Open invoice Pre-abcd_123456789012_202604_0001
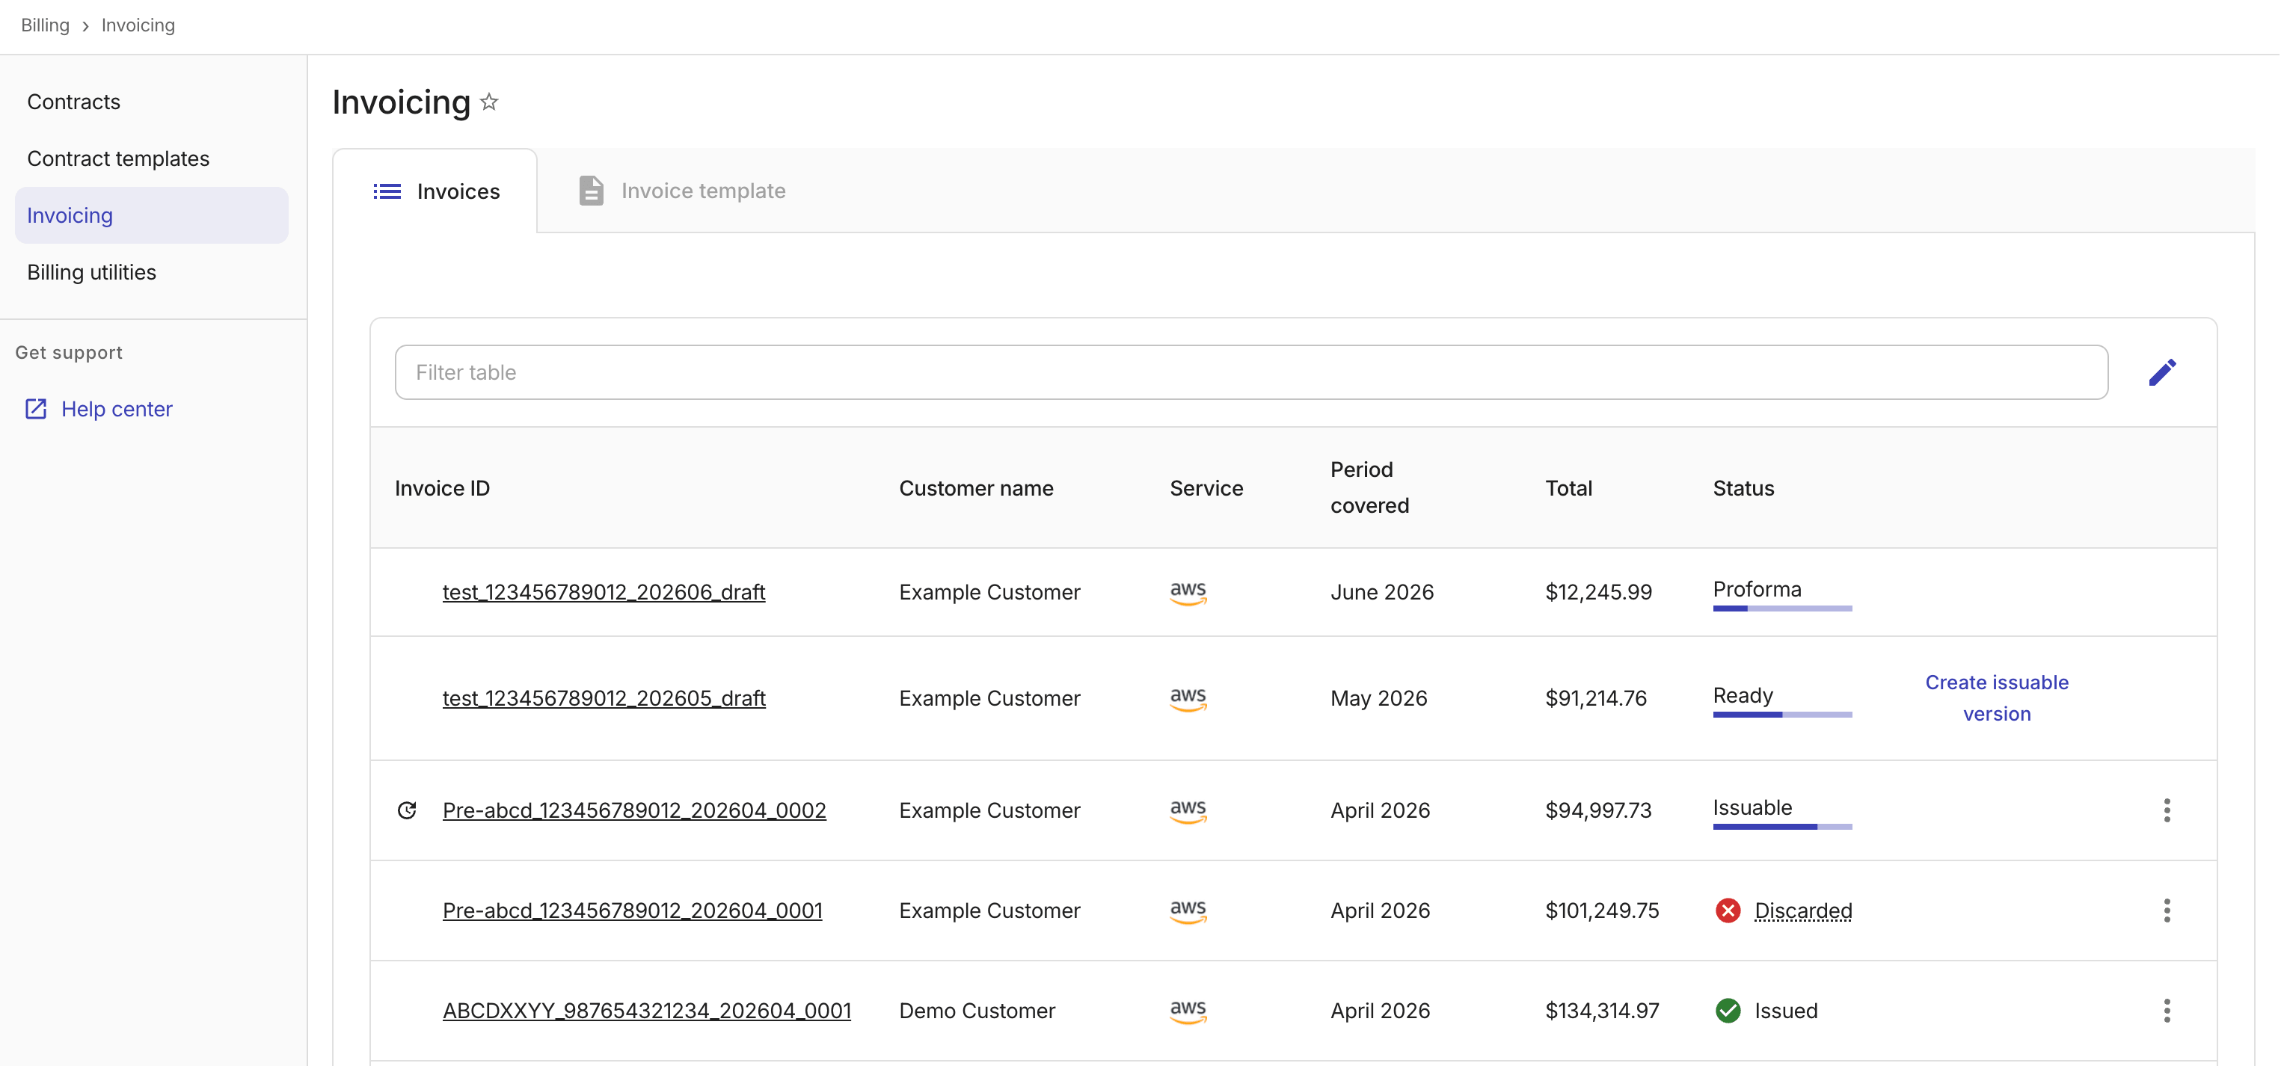 point(632,910)
